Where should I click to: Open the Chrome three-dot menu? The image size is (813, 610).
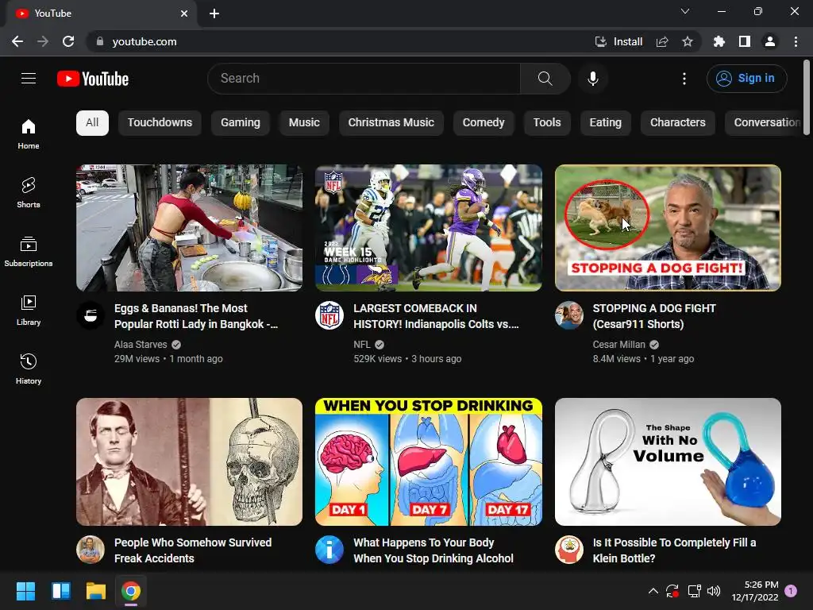coord(796,41)
